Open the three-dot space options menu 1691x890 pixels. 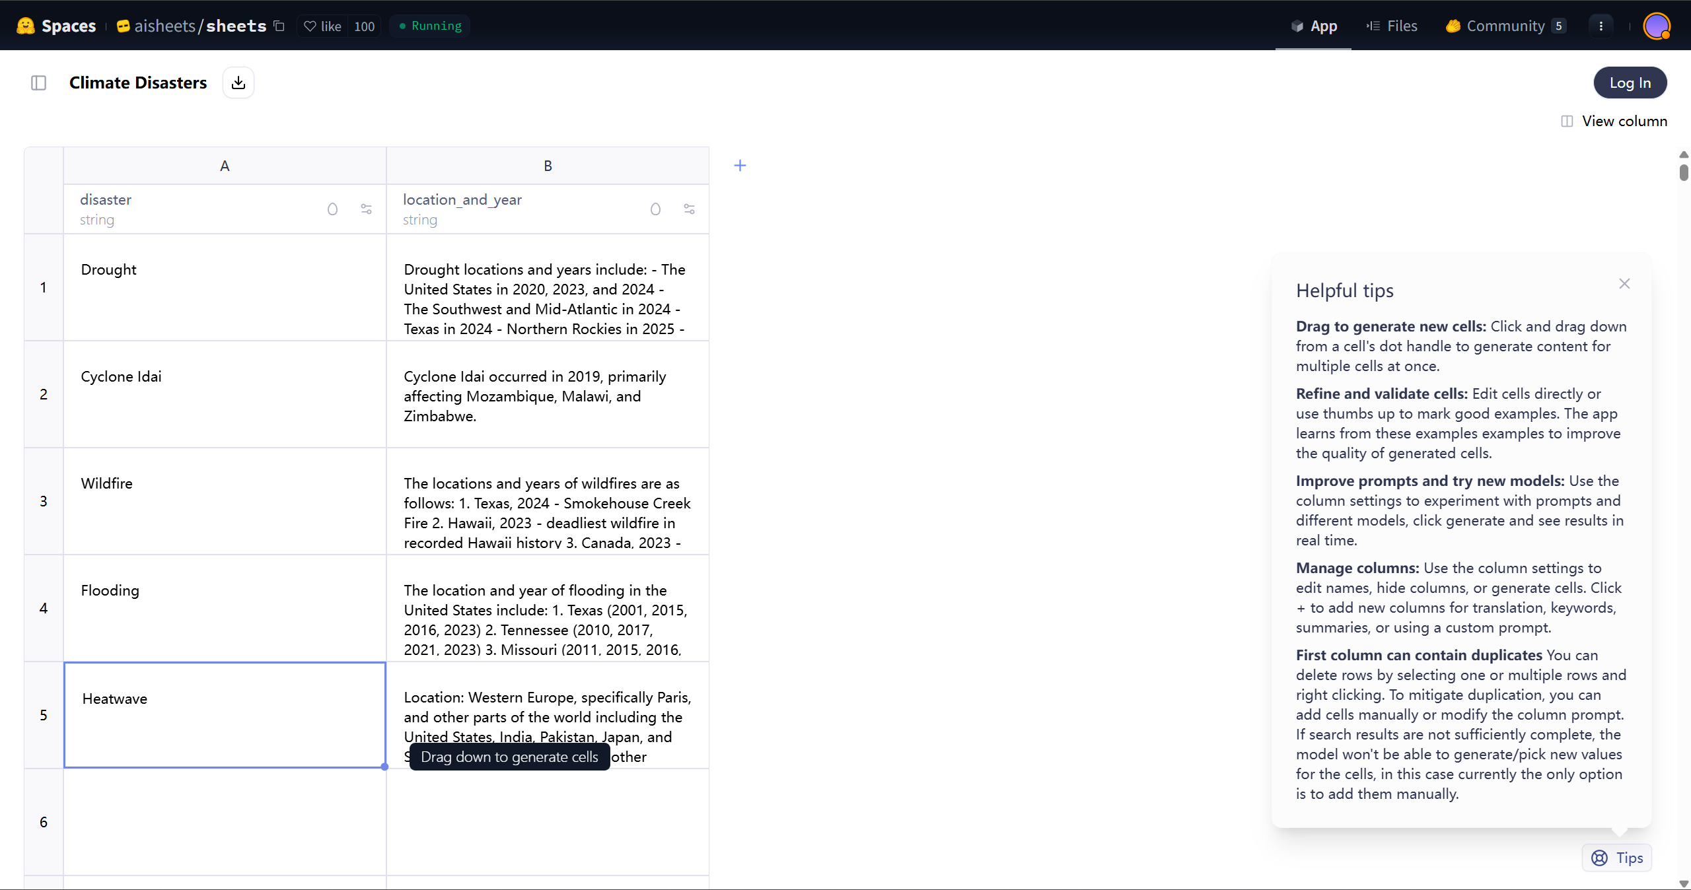pyautogui.click(x=1601, y=26)
